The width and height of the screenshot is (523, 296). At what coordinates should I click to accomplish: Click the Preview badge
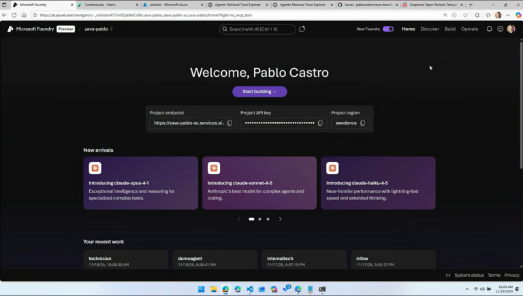tap(65, 29)
